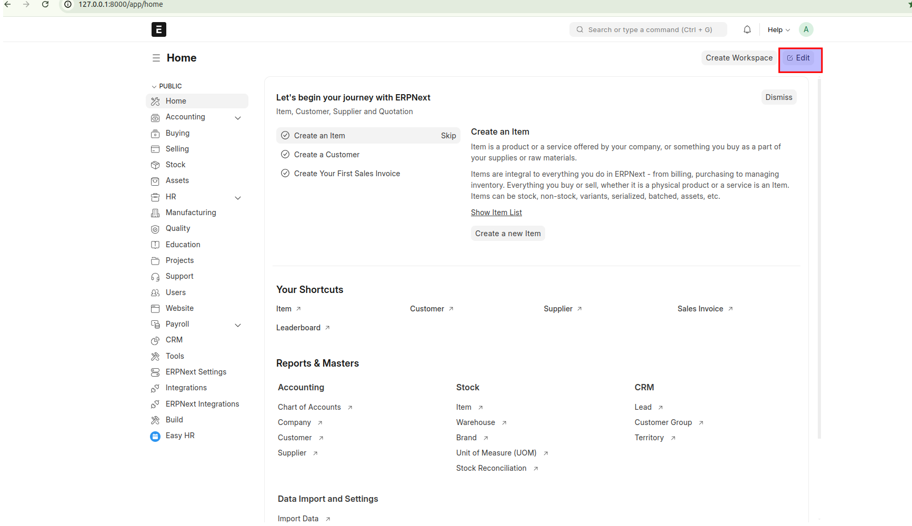
Task: Reload the page in the browser
Action: [x=45, y=4]
